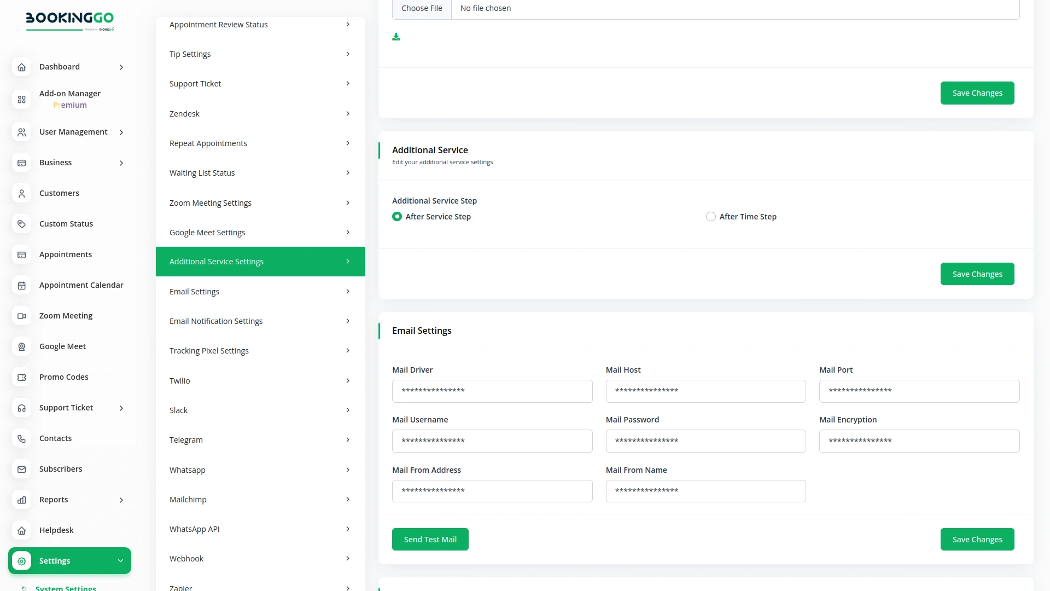Click the Choose File button
1050x591 pixels.
point(422,9)
